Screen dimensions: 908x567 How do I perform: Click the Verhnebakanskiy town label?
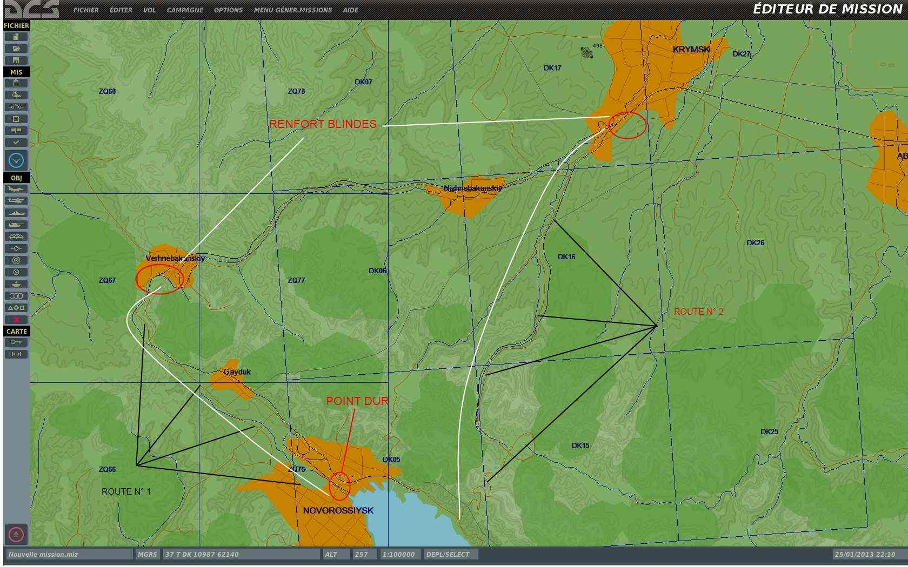coord(175,259)
